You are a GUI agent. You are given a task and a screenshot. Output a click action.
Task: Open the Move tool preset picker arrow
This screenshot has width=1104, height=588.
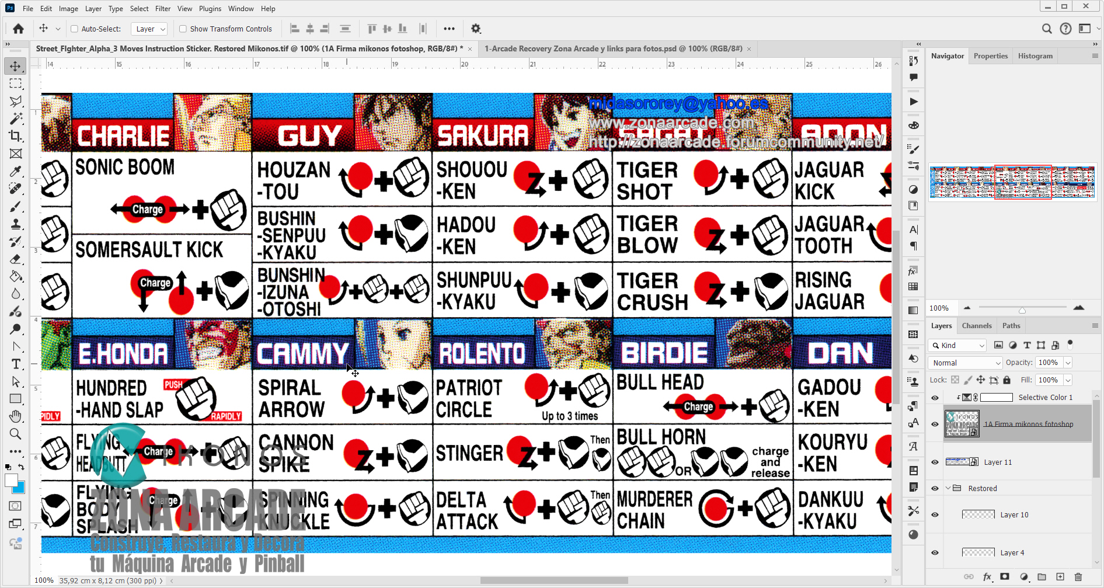pos(58,29)
